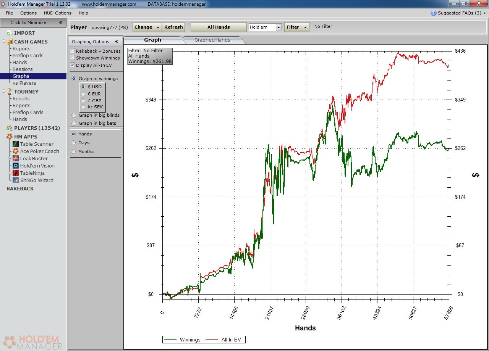Launch the Ace Poker Coach icon
Screen dimensions: 489x351
[16, 151]
